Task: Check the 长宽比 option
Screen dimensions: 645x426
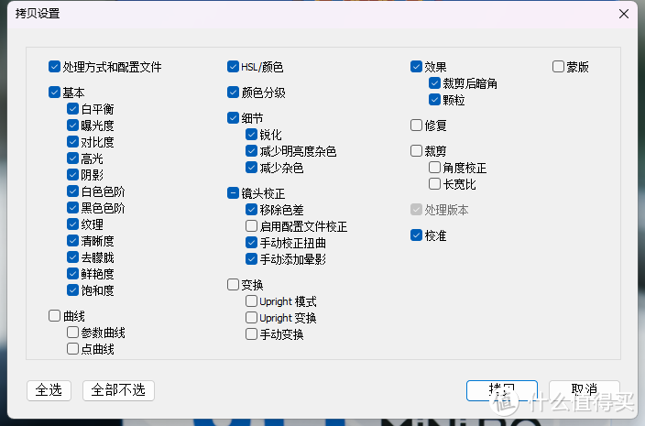Action: click(434, 184)
